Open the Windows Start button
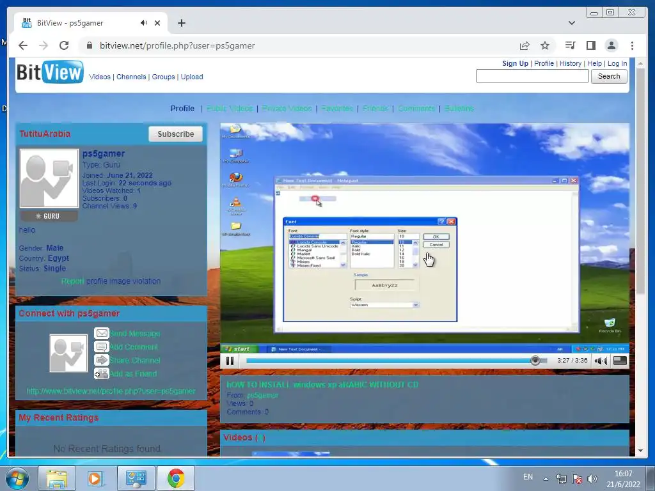 pyautogui.click(x=17, y=478)
